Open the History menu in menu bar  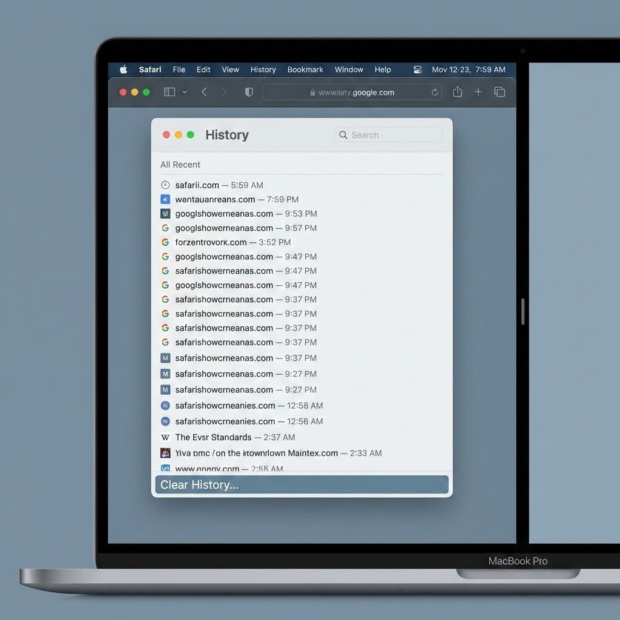263,70
